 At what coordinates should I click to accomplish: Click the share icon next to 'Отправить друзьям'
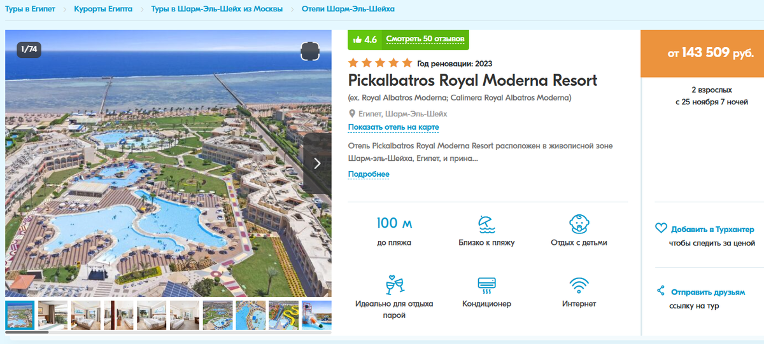660,291
